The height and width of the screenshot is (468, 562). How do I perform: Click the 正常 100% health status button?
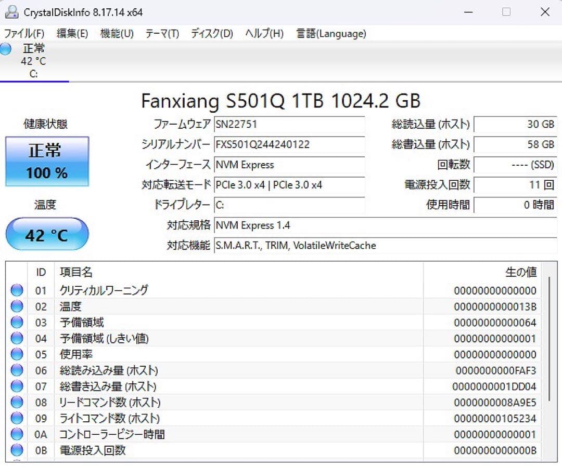(x=47, y=161)
